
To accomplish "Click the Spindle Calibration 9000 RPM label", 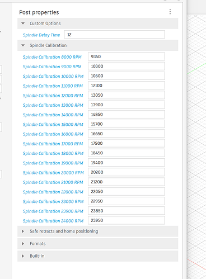I will (52, 67).
